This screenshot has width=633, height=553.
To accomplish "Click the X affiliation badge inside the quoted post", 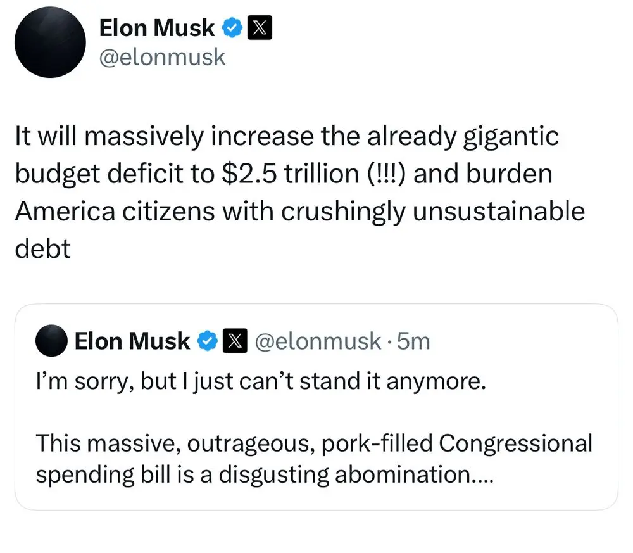I will pyautogui.click(x=234, y=341).
